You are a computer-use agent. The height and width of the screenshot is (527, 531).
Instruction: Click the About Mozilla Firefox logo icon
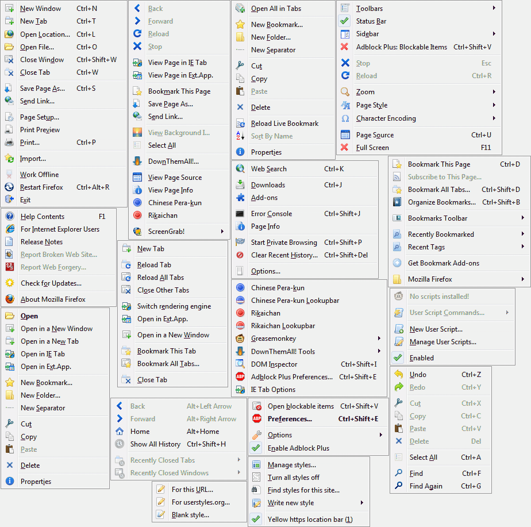click(x=10, y=299)
